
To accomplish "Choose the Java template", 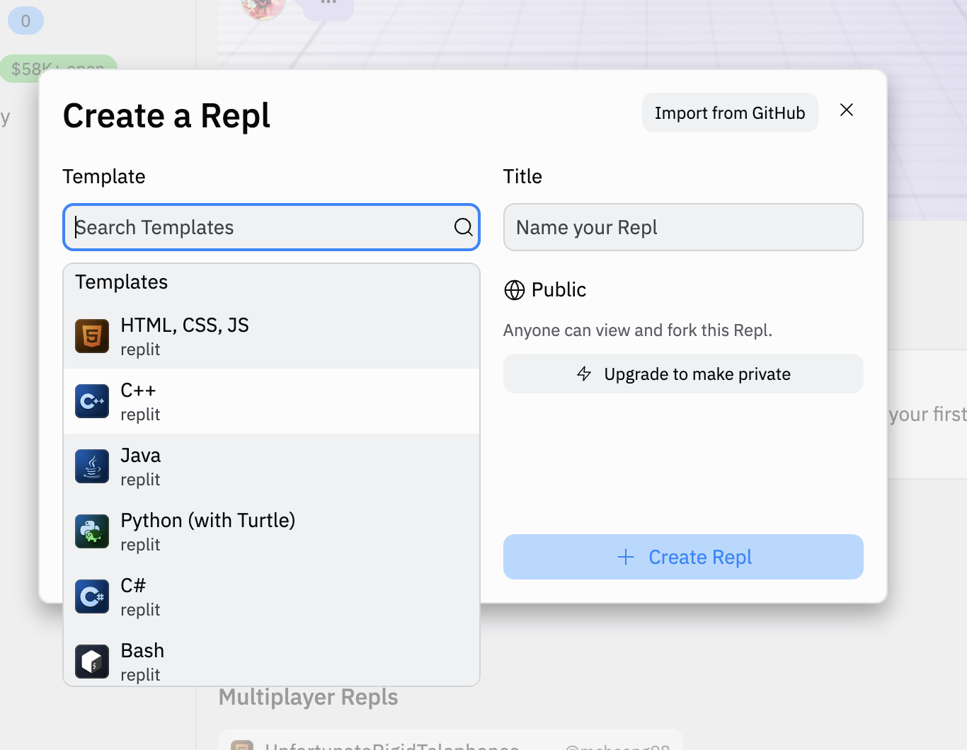I will [x=271, y=466].
